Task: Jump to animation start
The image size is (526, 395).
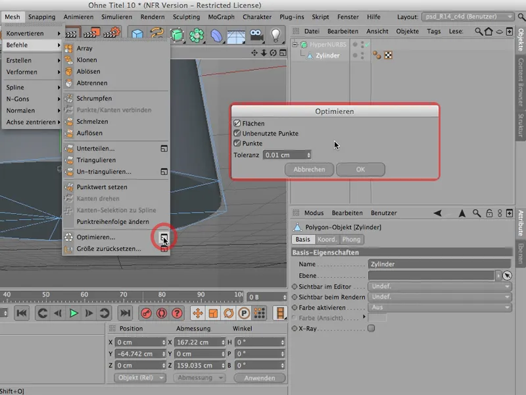Action: click(22, 313)
